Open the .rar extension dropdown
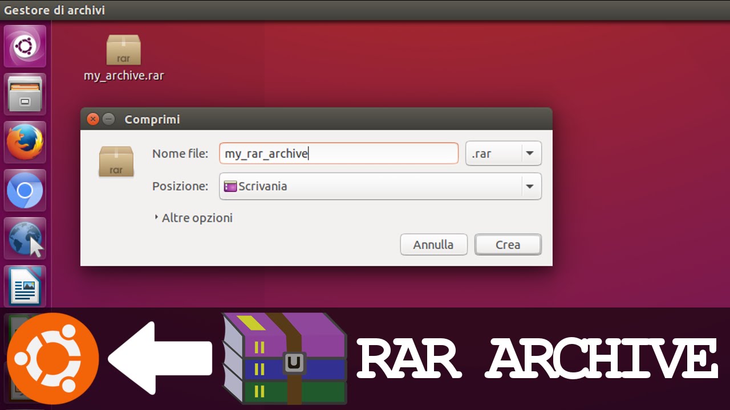The image size is (730, 410). pyautogui.click(x=503, y=153)
